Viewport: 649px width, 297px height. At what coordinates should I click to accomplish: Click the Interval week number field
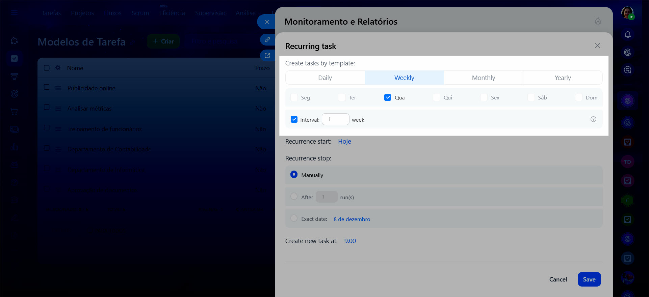click(x=335, y=119)
